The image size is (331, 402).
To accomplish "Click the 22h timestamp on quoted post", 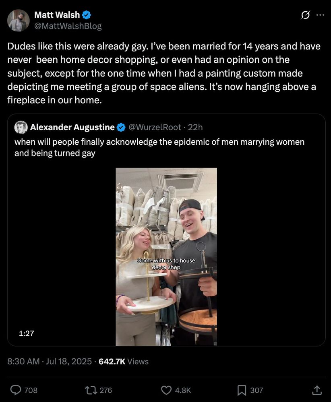I will point(195,127).
